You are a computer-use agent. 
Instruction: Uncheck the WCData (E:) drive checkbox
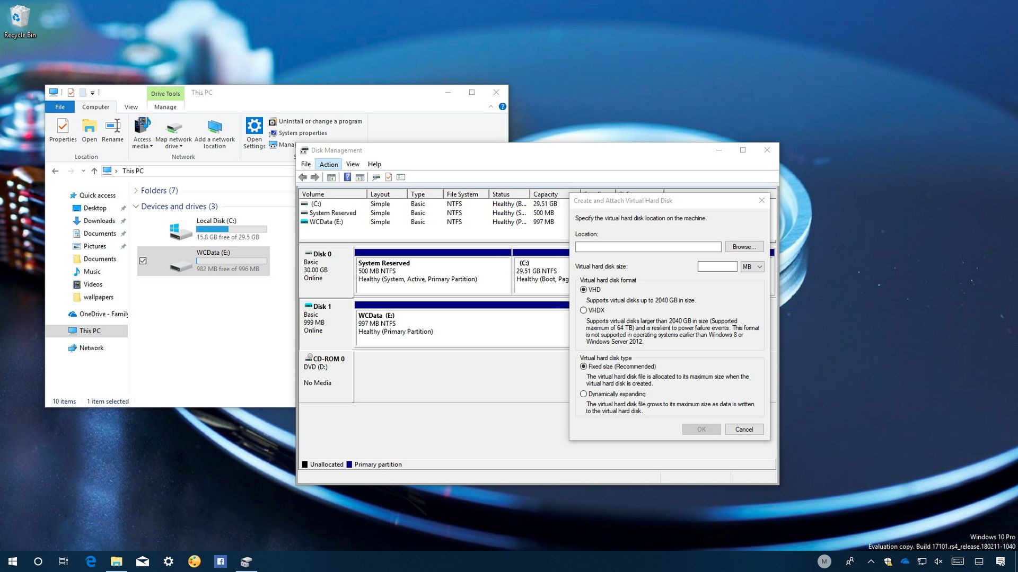(x=143, y=261)
